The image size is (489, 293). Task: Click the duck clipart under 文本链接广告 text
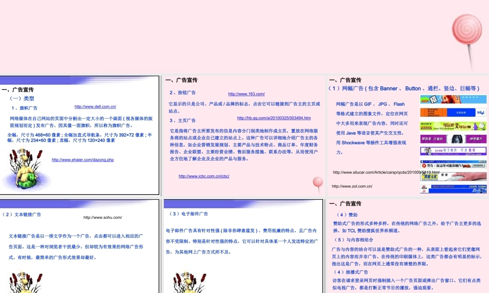(x=25, y=282)
